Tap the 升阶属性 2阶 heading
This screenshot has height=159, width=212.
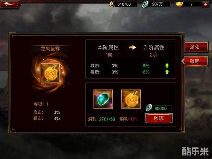[x=154, y=51]
